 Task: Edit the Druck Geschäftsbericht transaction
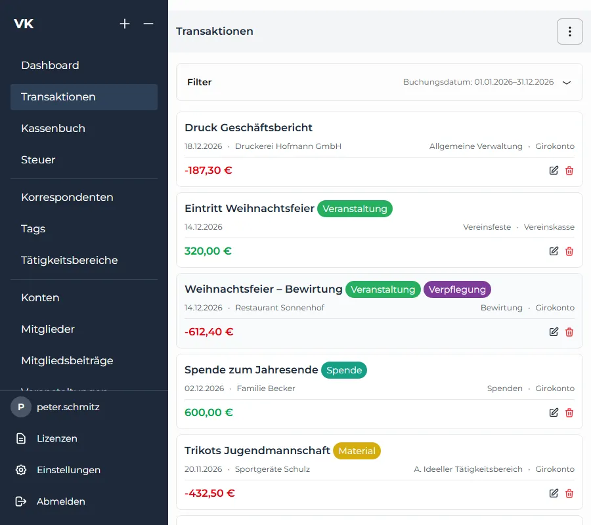[x=554, y=170]
